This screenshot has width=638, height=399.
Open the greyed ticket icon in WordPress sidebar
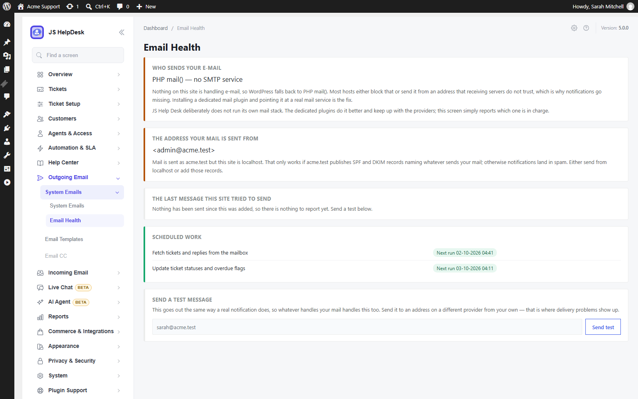click(4, 83)
